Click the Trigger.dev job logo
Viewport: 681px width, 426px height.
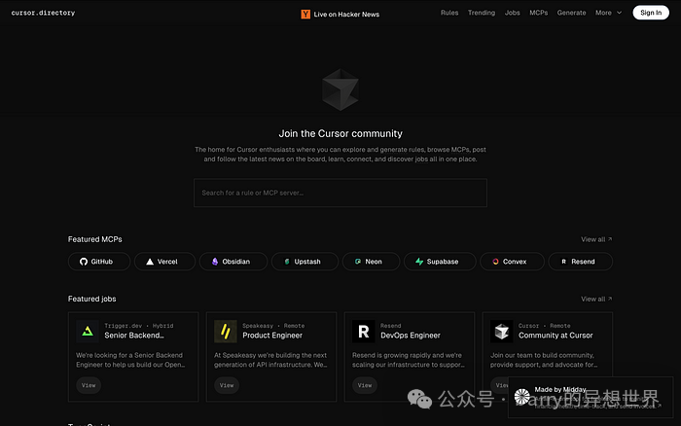point(88,332)
